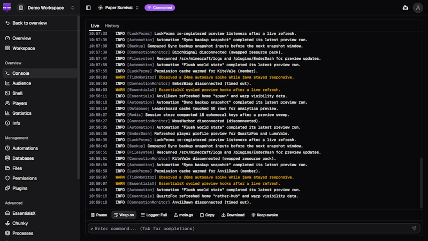Switch to the History tab
Screen dimensions: 428x241
(x=112, y=26)
